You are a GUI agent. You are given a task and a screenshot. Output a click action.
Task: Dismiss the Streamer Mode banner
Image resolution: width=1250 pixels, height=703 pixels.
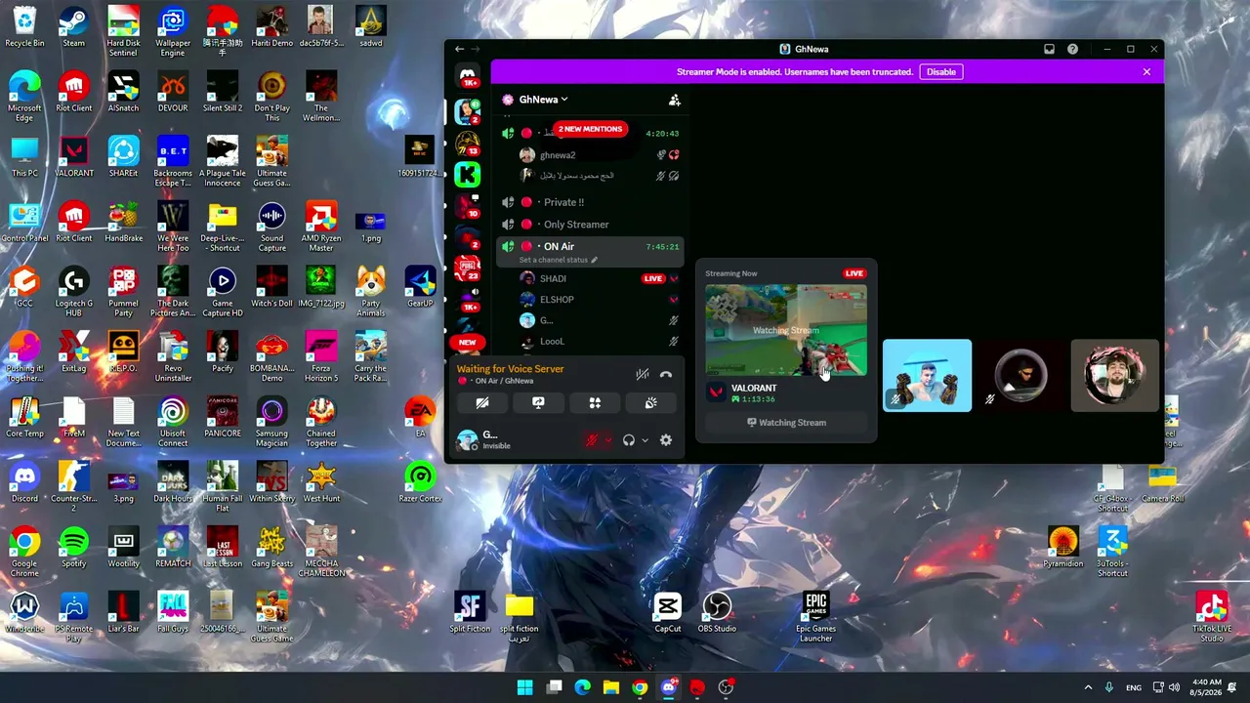[x=1146, y=71]
